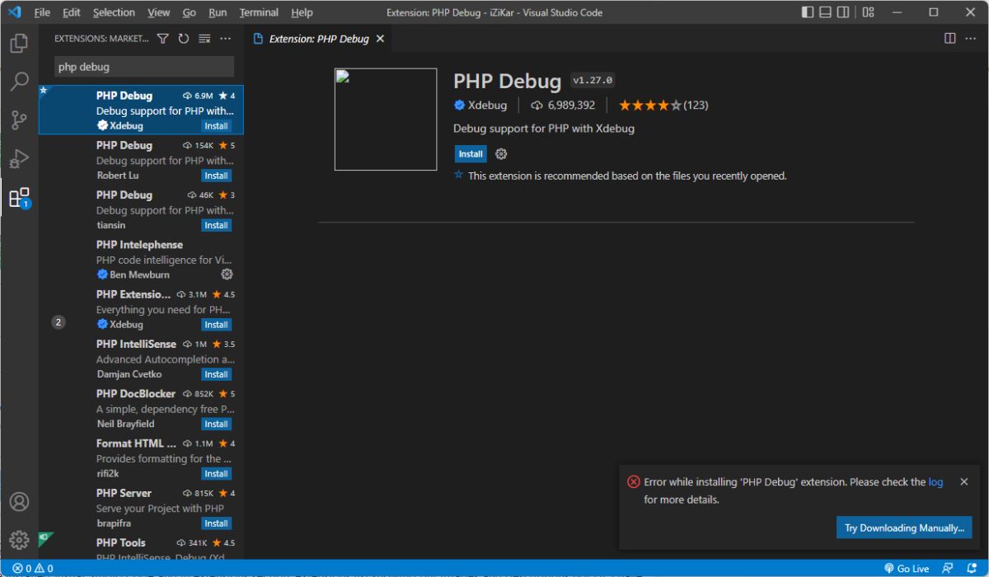Install PHP Debug by Xdebug in list
Viewport: 989px width, 577px height.
[x=217, y=126]
